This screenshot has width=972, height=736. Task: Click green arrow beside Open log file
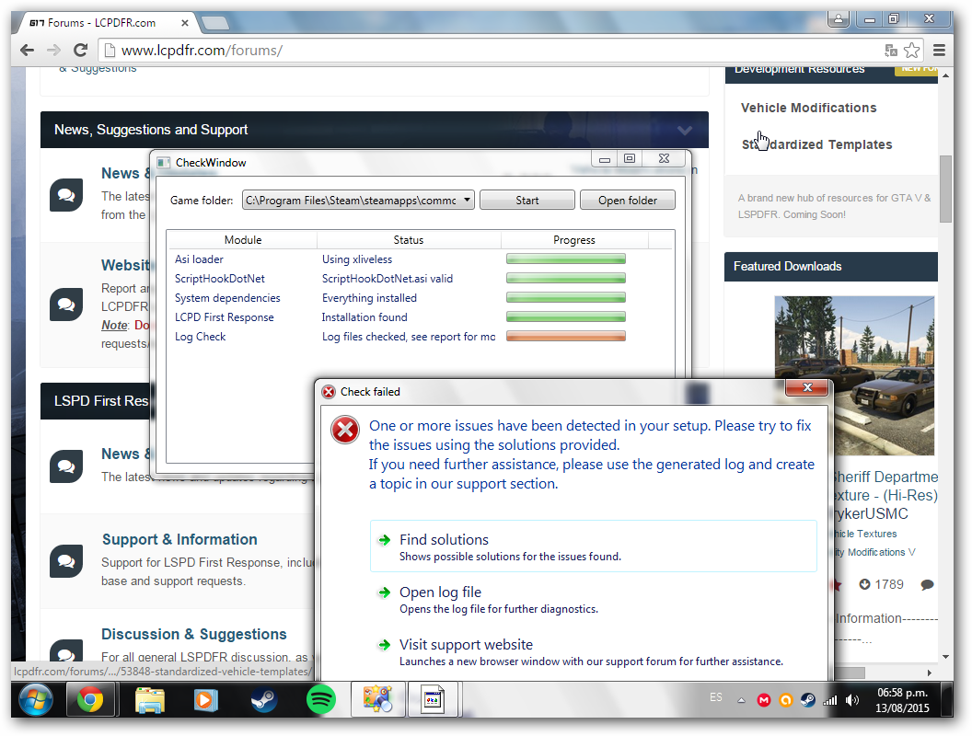click(x=385, y=592)
